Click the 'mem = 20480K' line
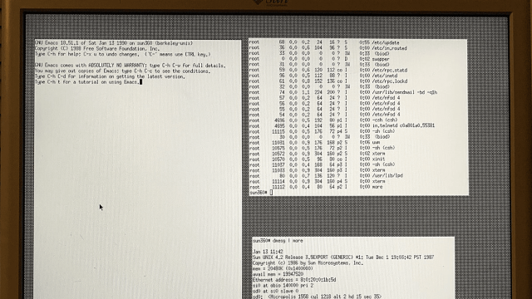 pos(283,268)
